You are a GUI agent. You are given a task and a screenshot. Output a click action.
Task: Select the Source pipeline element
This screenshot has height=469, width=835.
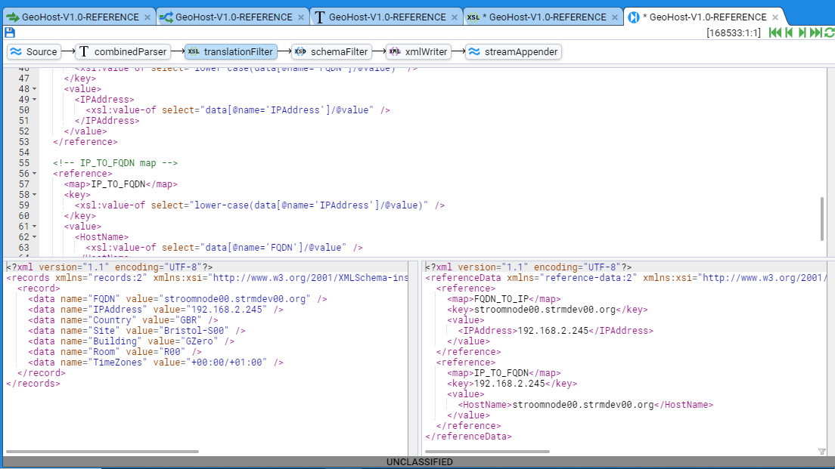pos(33,52)
